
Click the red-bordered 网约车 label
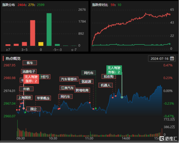[65, 97]
